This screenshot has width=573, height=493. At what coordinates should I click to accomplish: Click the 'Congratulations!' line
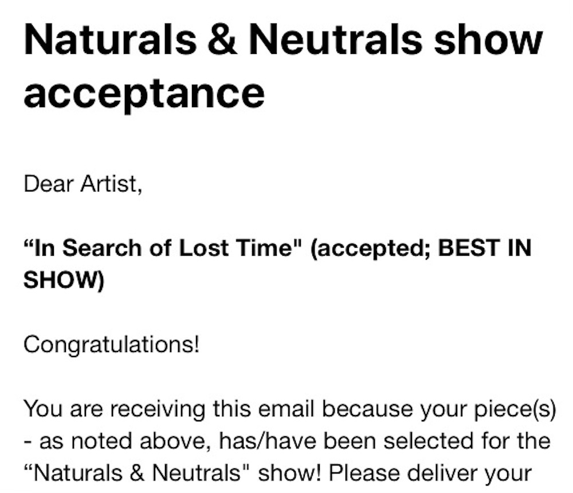111,345
